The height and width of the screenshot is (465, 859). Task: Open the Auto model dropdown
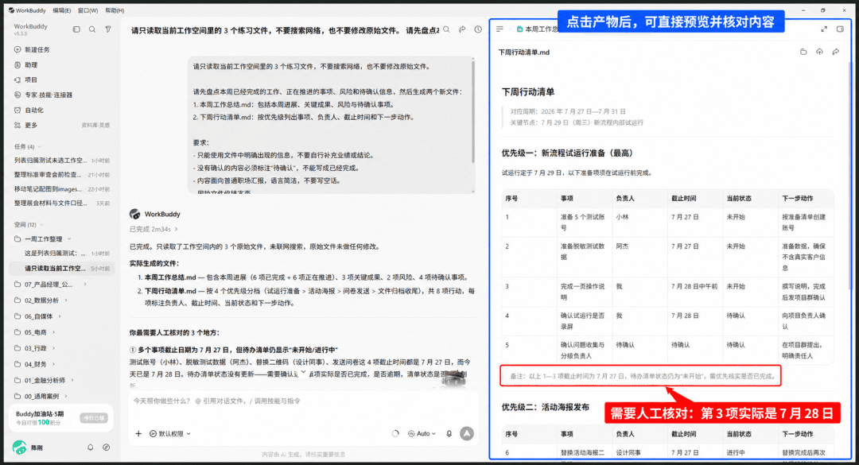tap(422, 434)
